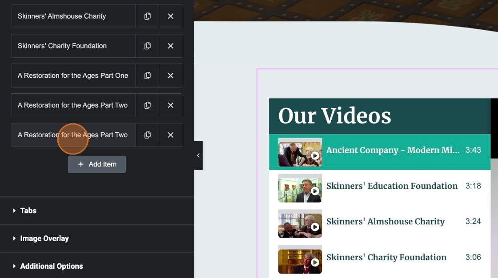Collapse the editor panel with arrow handle

tap(198, 155)
